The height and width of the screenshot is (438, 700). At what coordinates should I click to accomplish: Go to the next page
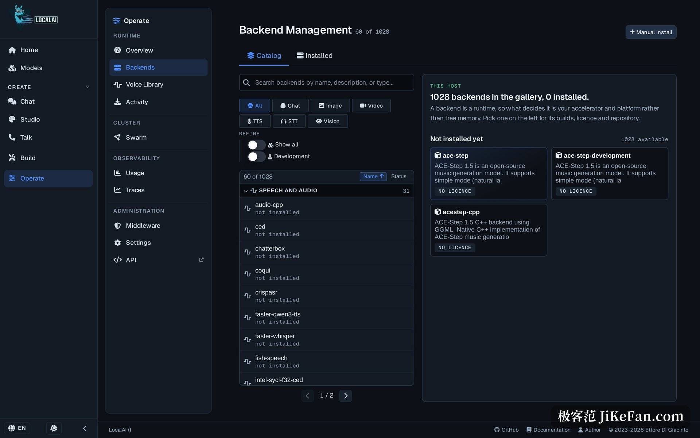coord(346,396)
